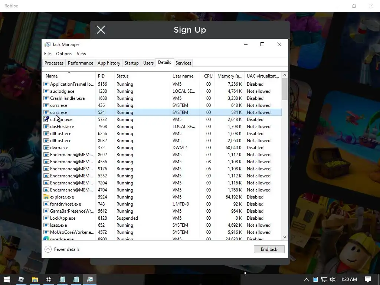380x285 pixels.
Task: Switch to the Processes tab
Action: tap(54, 63)
